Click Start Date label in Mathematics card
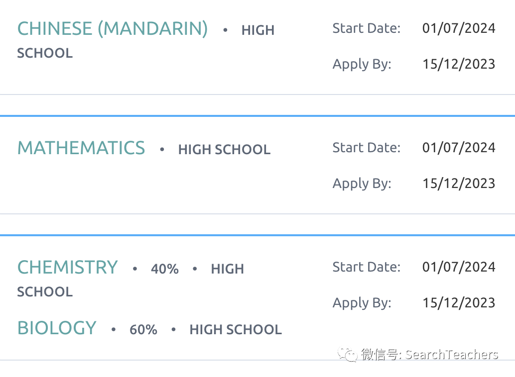Screen dimensions: 515x377 367,148
